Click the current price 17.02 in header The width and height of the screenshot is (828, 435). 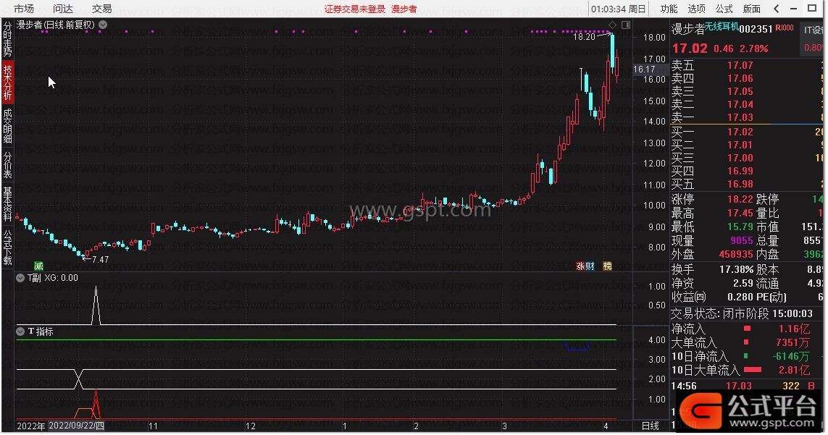[690, 48]
